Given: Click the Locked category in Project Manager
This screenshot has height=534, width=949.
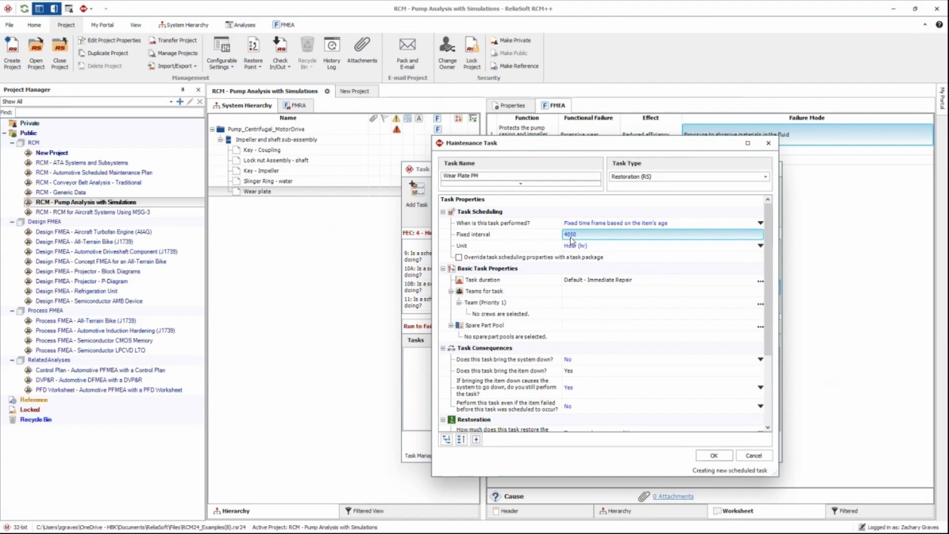Looking at the screenshot, I should pyautogui.click(x=30, y=409).
